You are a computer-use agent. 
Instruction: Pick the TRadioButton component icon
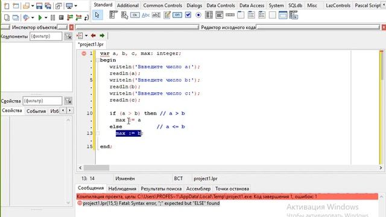coord(198,15)
